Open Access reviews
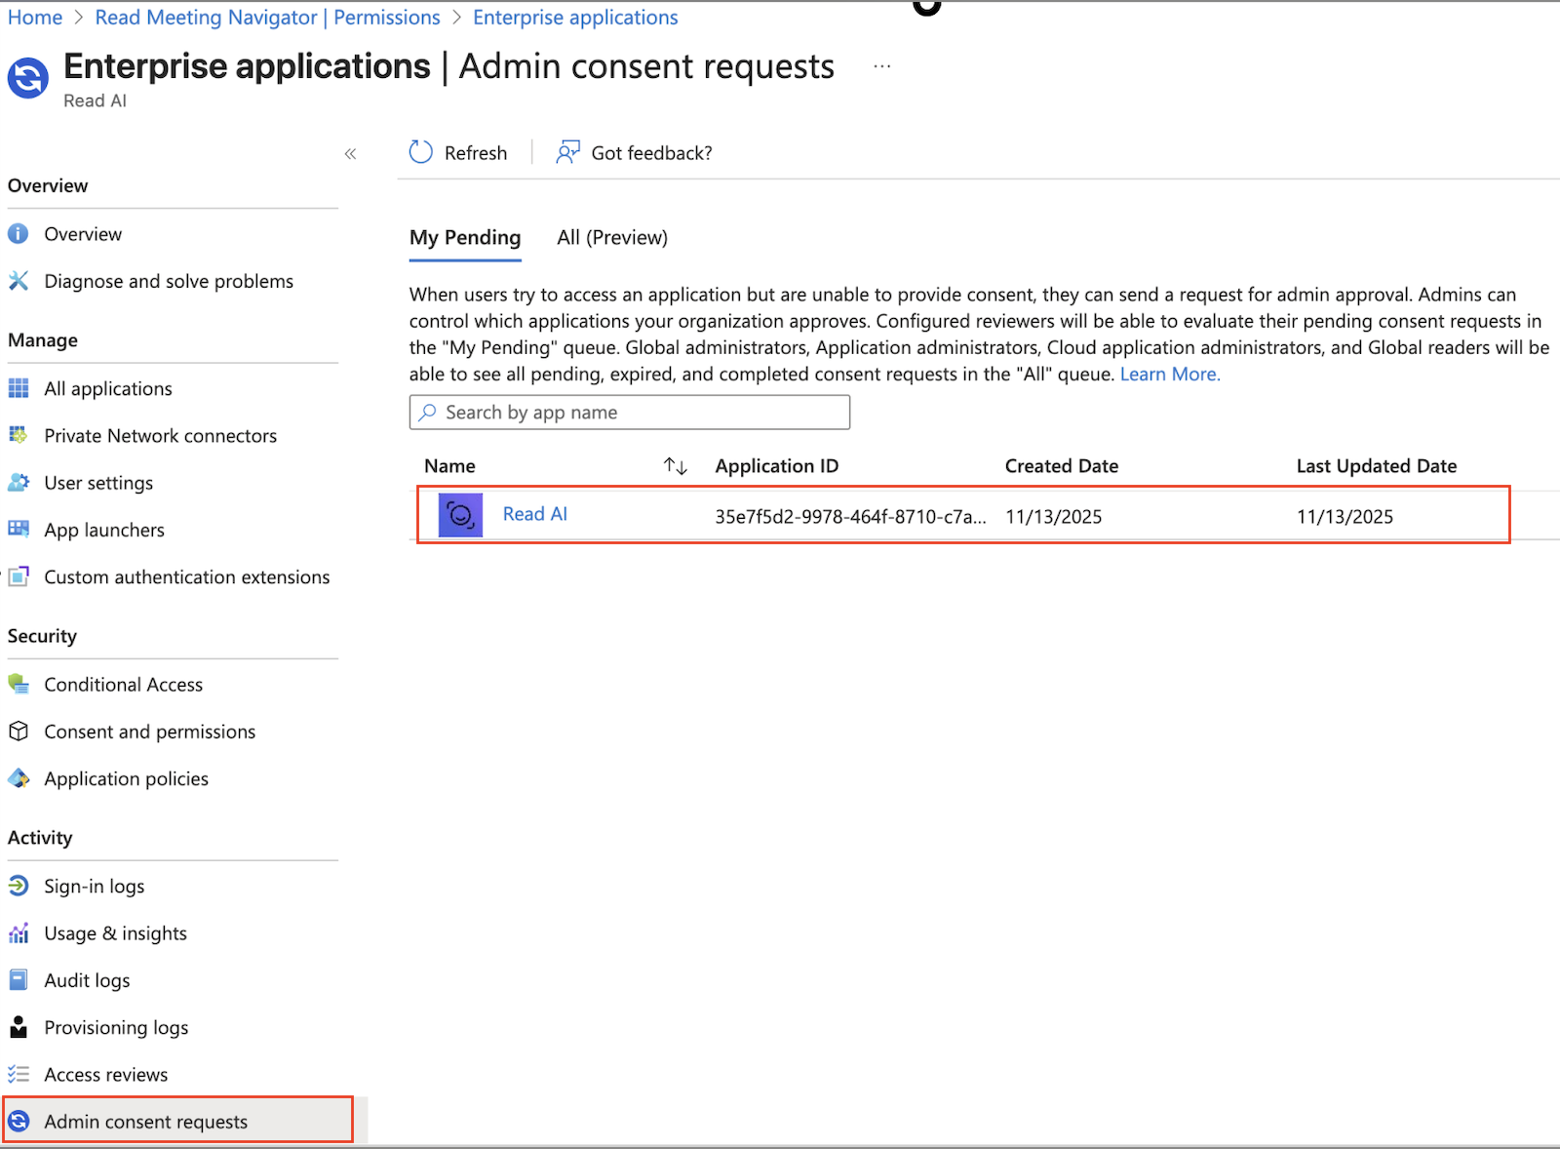The image size is (1560, 1149). point(106,1074)
